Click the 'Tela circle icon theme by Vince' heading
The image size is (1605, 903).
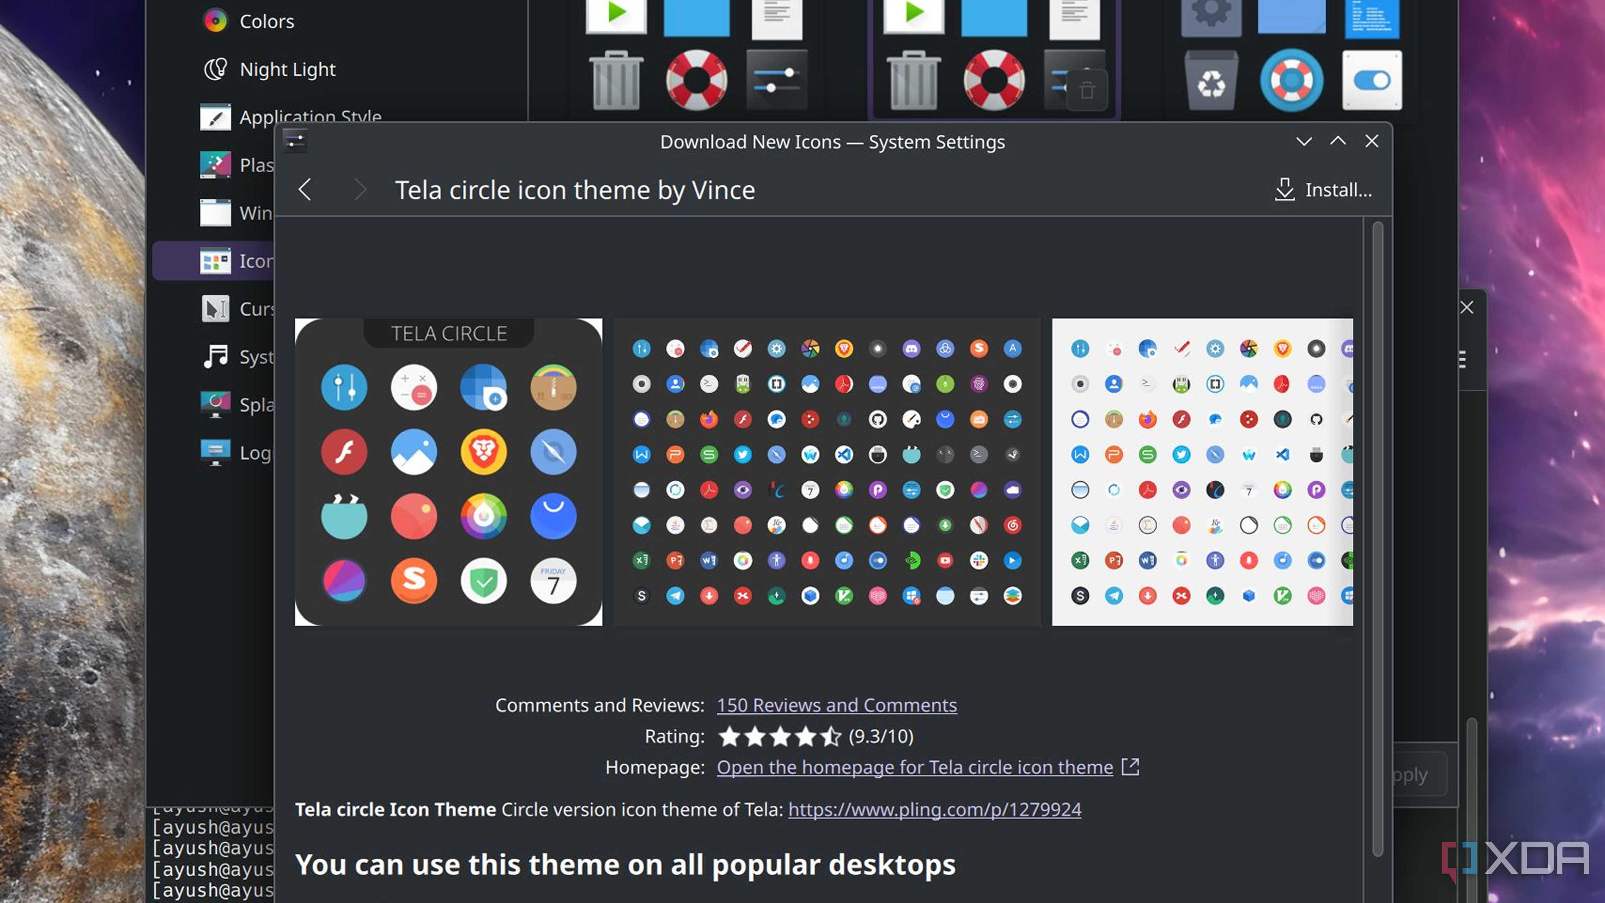pos(574,190)
